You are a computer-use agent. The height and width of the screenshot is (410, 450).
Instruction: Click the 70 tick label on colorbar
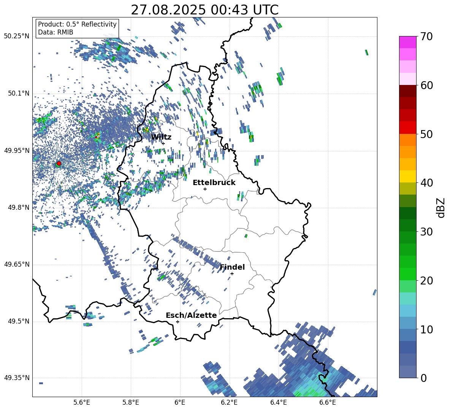[x=426, y=36]
